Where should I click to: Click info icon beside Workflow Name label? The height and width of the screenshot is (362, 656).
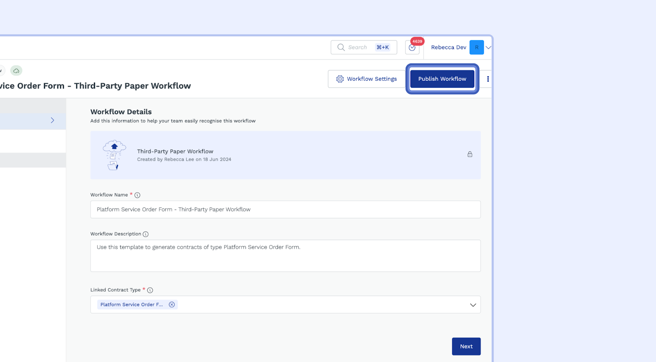[137, 195]
